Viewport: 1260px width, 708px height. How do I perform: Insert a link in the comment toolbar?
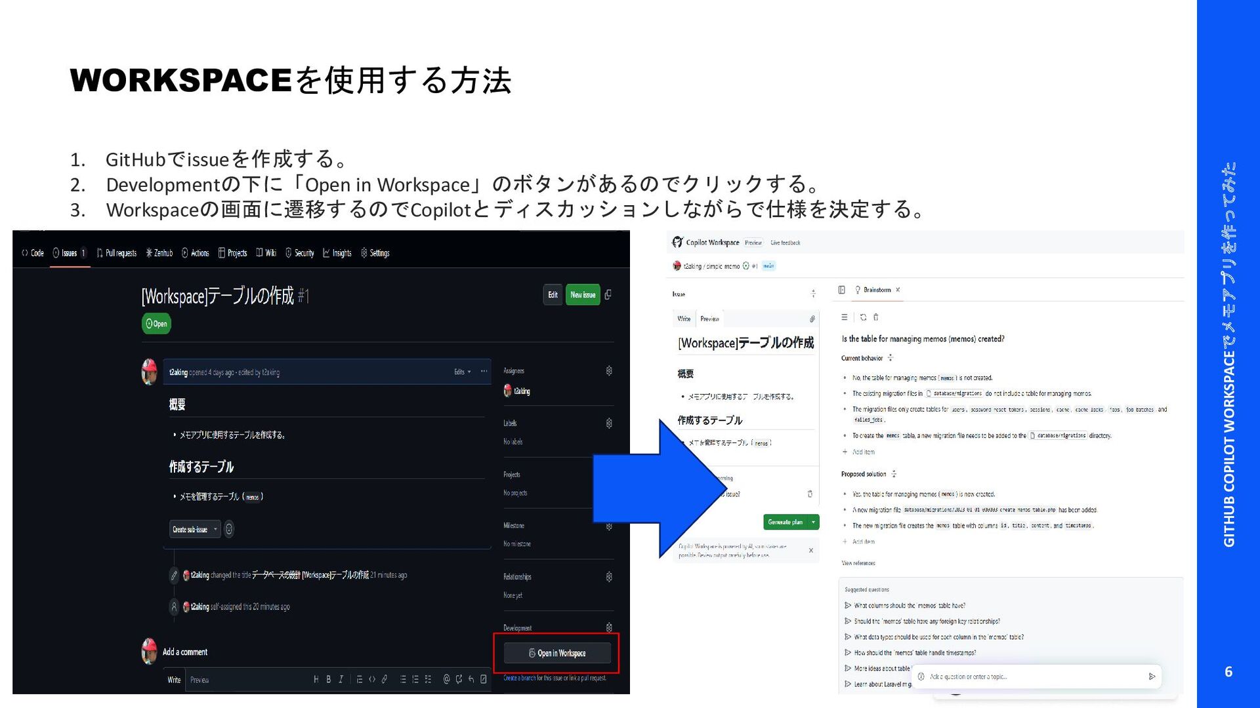(385, 679)
